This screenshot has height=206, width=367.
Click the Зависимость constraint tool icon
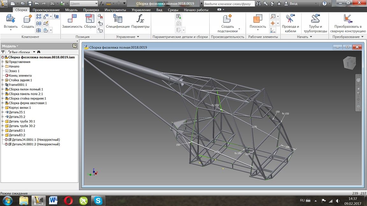coord(72,20)
